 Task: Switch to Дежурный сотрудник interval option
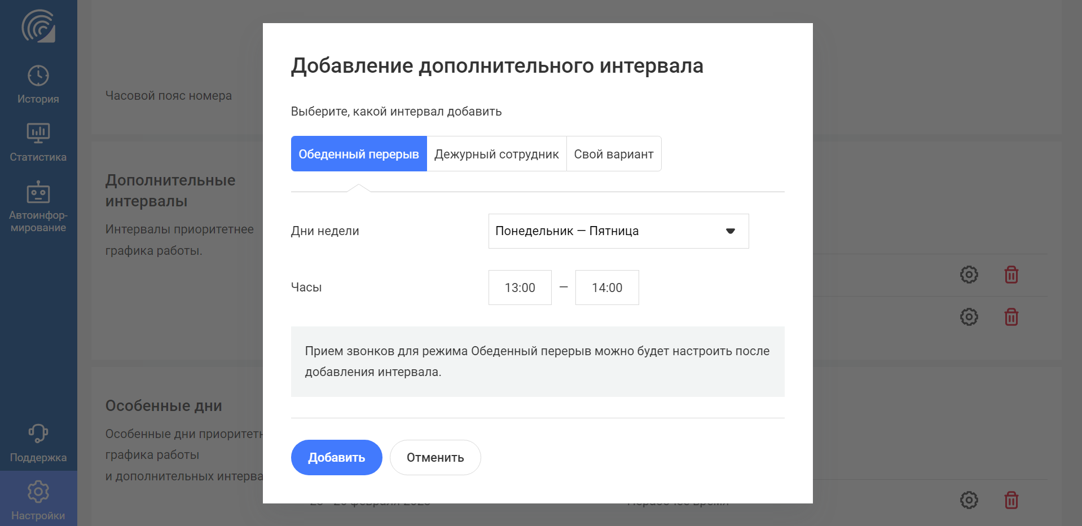[x=496, y=154]
